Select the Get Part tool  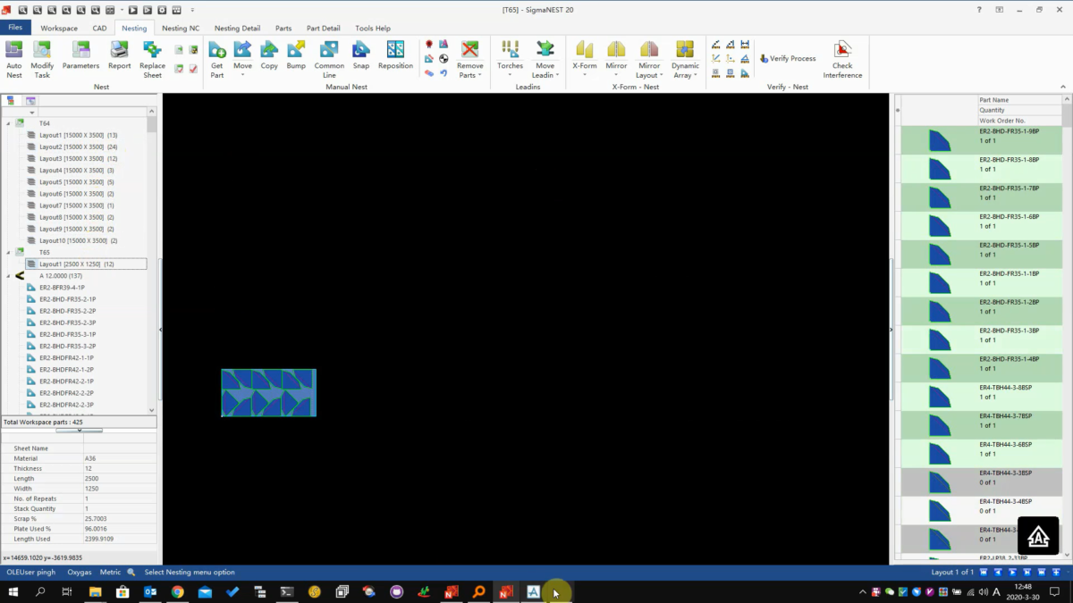(217, 59)
